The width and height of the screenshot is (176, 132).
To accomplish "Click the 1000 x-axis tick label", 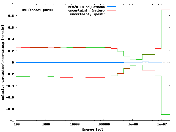I will tap(46, 124).
